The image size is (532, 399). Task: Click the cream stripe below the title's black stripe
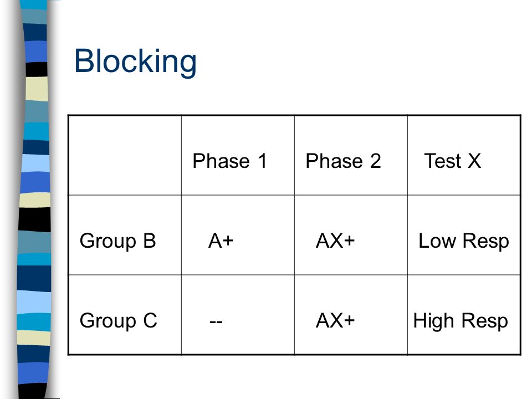[x=37, y=89]
